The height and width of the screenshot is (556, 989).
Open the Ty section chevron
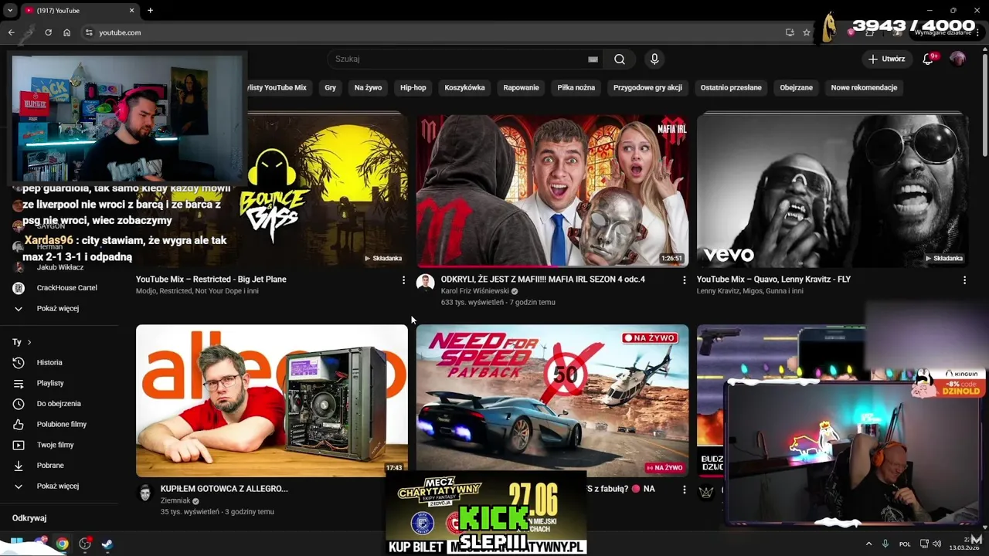29,342
